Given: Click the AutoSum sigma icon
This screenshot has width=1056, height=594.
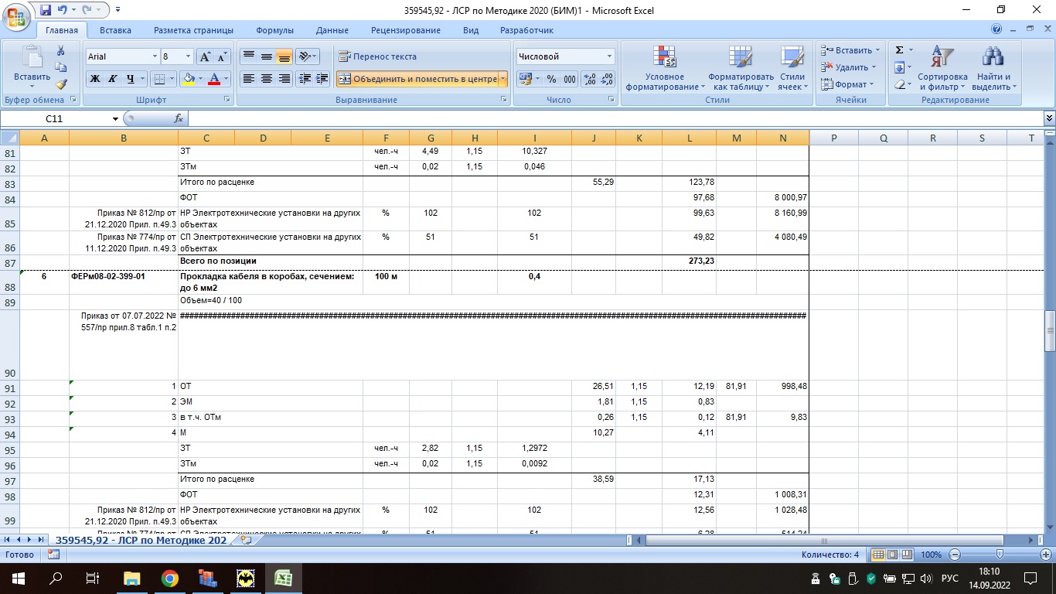Looking at the screenshot, I should pos(900,50).
